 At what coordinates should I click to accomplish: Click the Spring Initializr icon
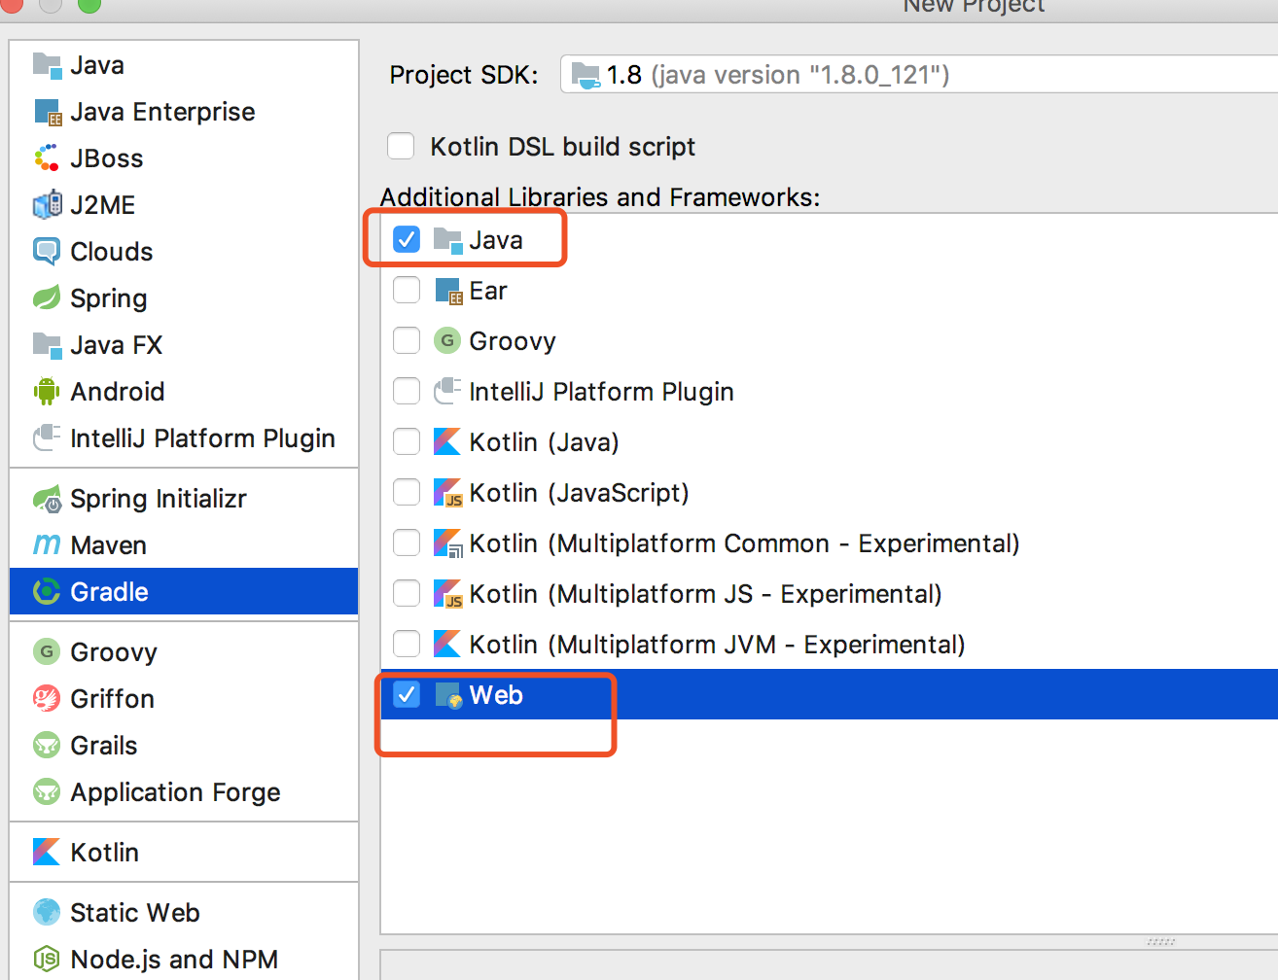tap(47, 499)
